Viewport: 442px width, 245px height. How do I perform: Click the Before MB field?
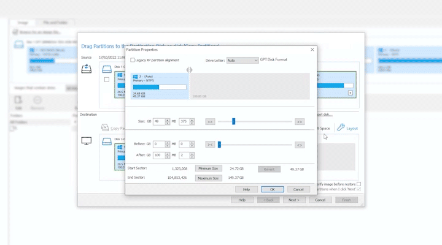click(x=184, y=144)
